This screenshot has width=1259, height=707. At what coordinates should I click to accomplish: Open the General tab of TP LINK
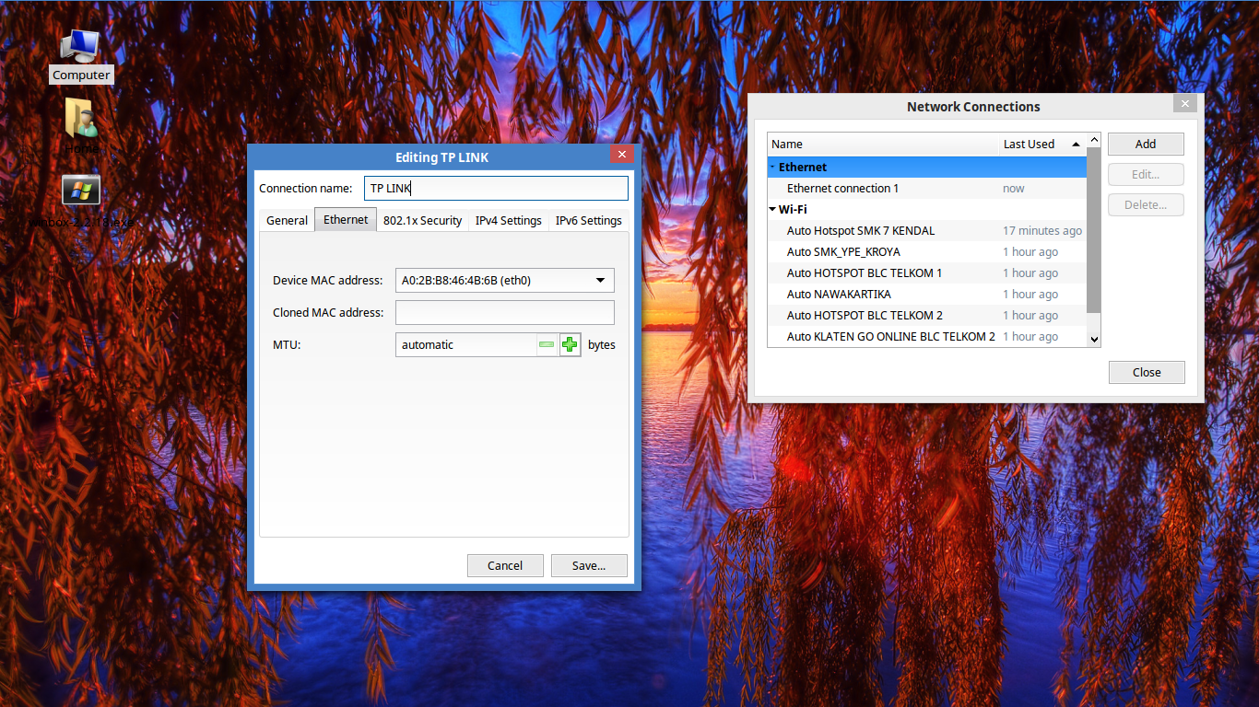coord(287,220)
